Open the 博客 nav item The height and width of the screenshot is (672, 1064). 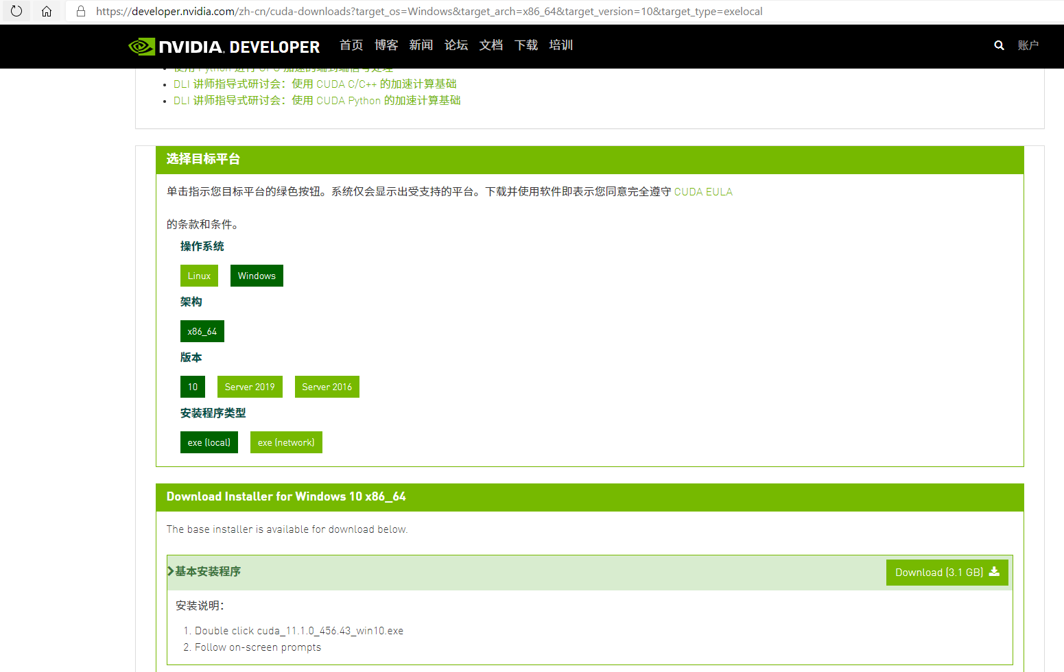coord(386,45)
